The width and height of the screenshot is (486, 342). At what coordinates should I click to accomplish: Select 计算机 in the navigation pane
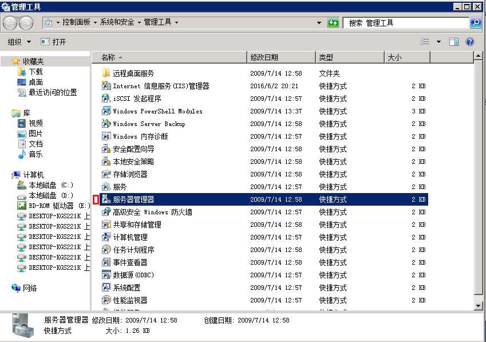pyautogui.click(x=33, y=175)
